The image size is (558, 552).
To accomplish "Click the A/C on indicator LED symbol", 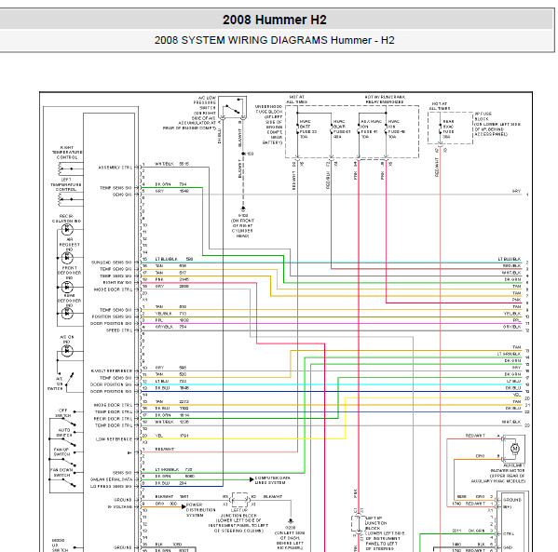I will (x=67, y=351).
